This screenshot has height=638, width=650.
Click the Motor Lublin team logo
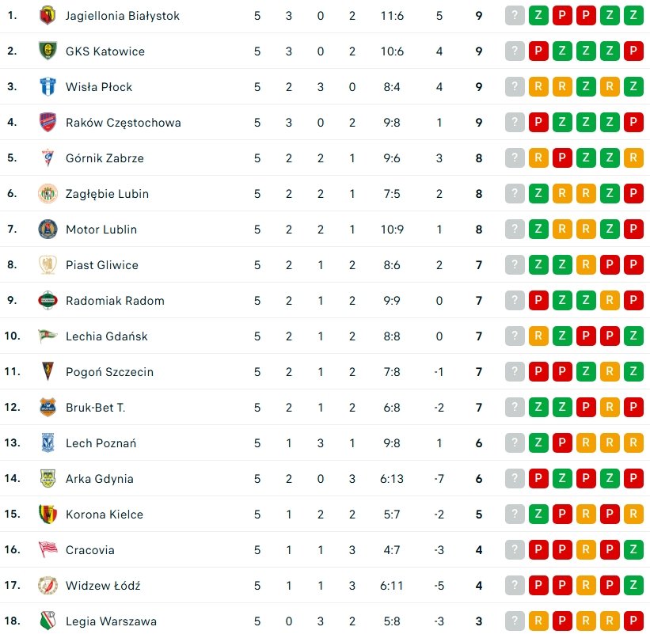click(x=48, y=230)
